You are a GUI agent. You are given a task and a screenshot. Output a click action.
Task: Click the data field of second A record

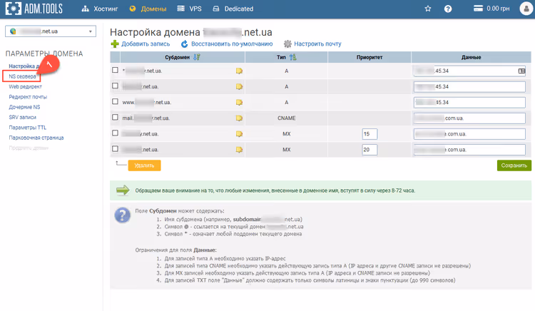[x=469, y=86]
